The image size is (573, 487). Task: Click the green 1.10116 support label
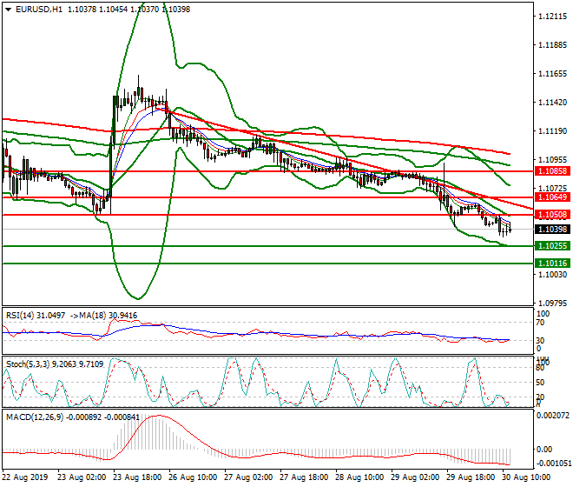(553, 263)
